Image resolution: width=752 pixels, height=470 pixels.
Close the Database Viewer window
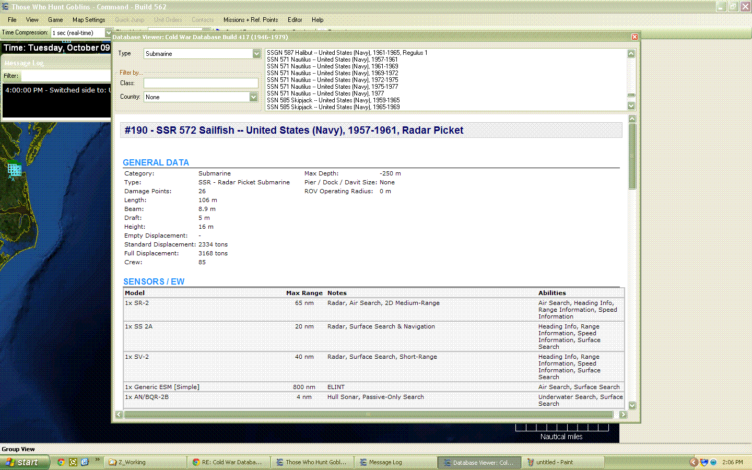(x=634, y=37)
